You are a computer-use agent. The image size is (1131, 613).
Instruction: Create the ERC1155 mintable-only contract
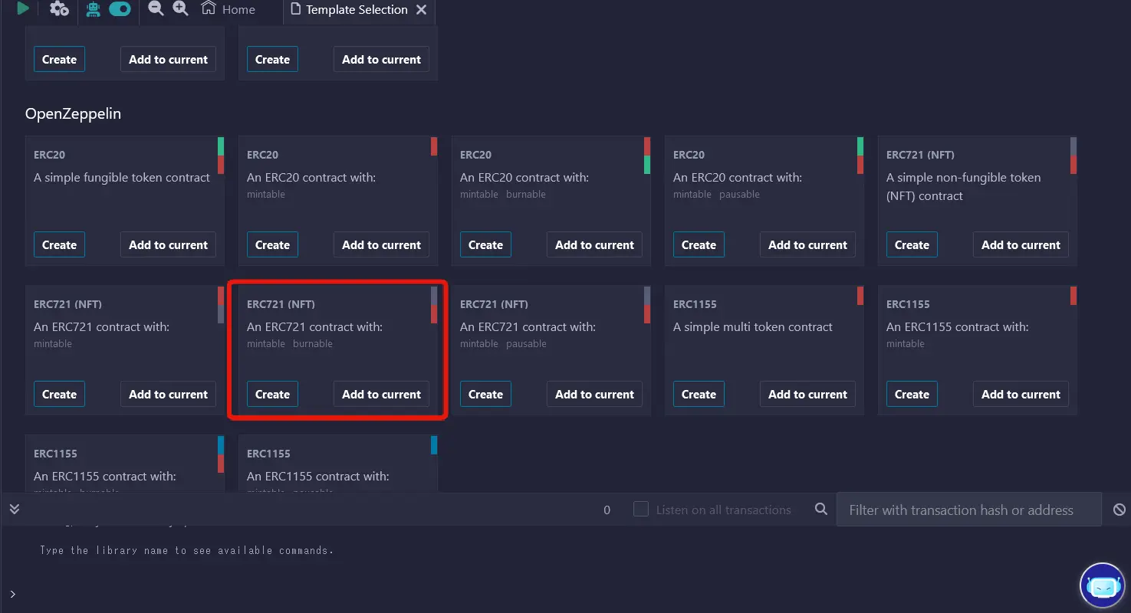point(912,395)
